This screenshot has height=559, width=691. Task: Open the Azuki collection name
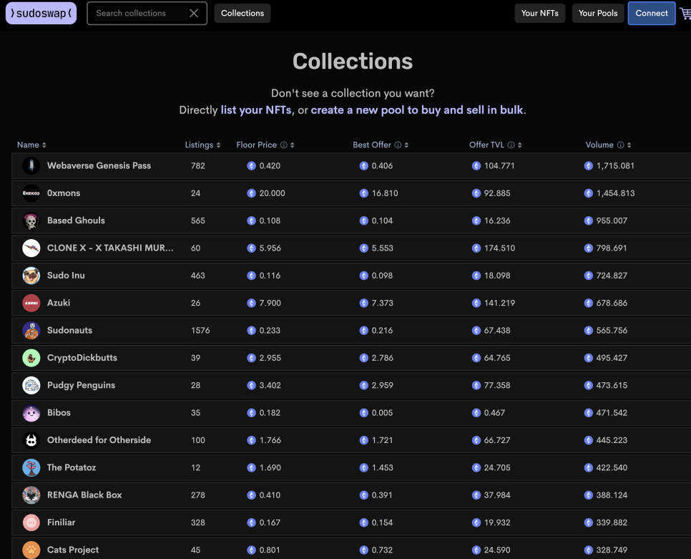pyautogui.click(x=59, y=303)
